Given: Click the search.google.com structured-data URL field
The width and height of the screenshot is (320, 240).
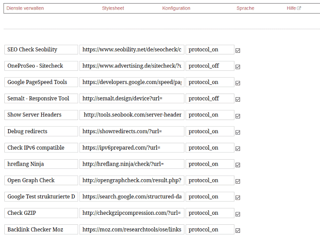Looking at the screenshot, I should coord(132,197).
